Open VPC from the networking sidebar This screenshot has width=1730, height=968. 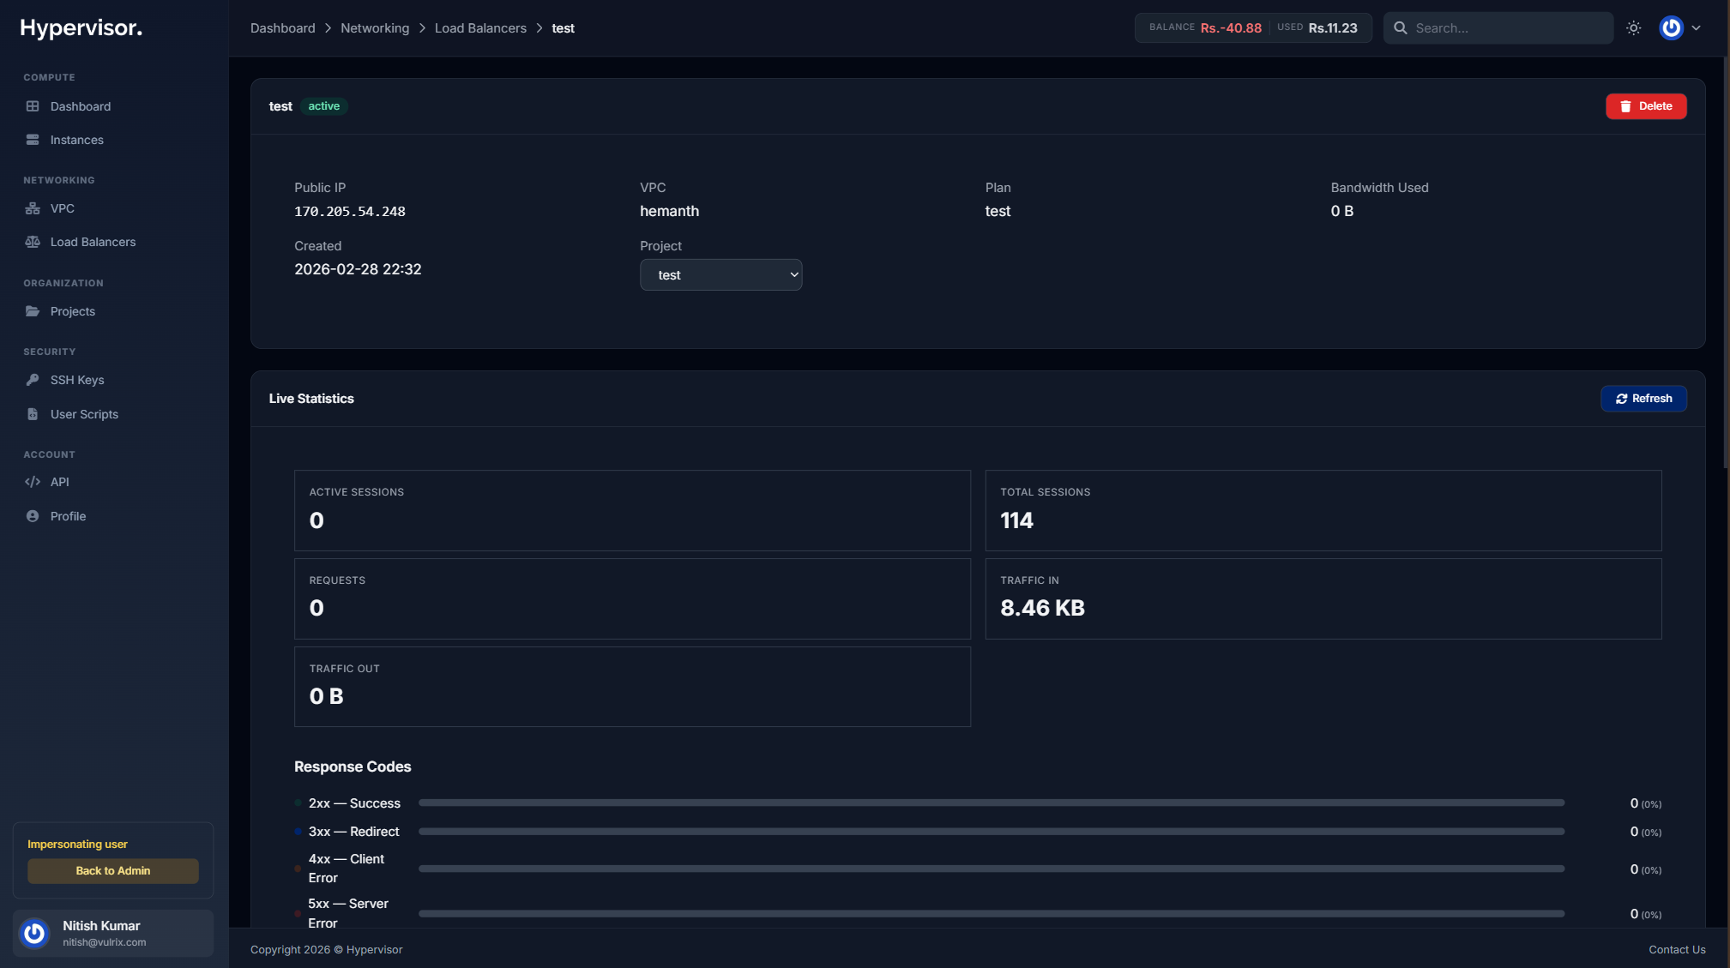pyautogui.click(x=32, y=207)
